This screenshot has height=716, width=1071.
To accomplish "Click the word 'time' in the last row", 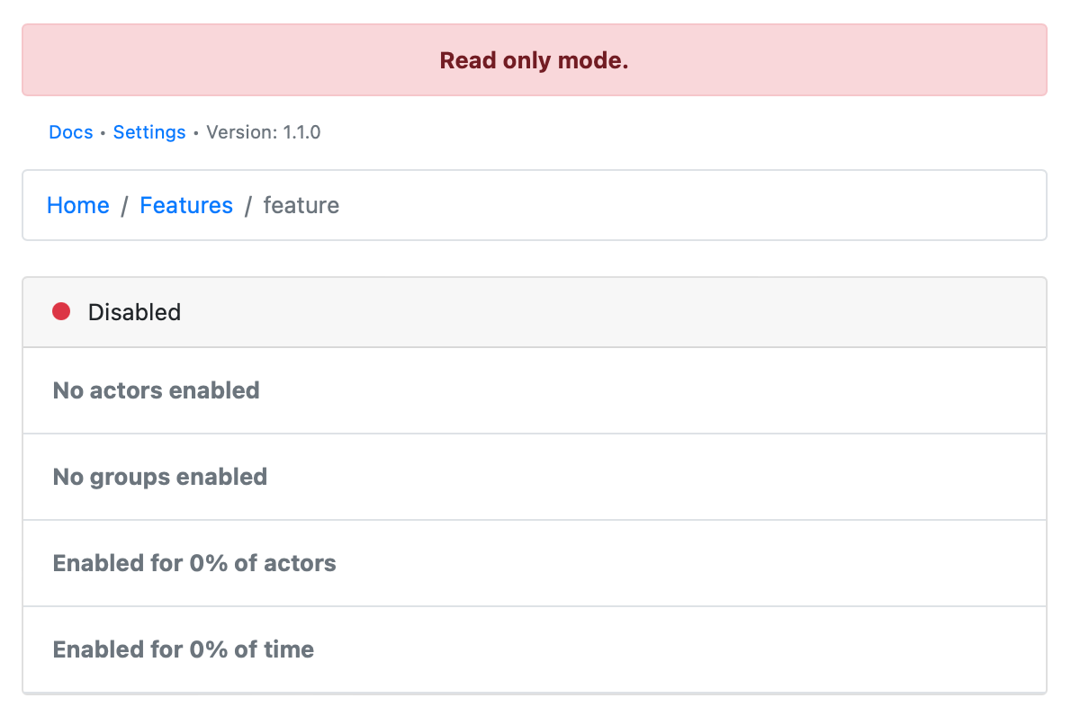I will (288, 649).
